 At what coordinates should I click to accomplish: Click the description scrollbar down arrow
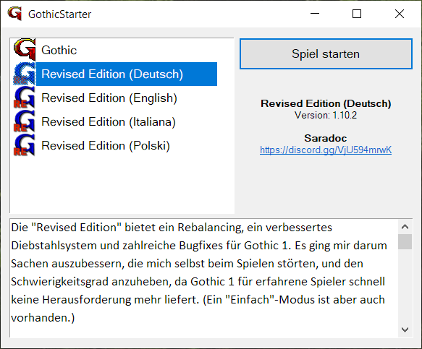(405, 329)
